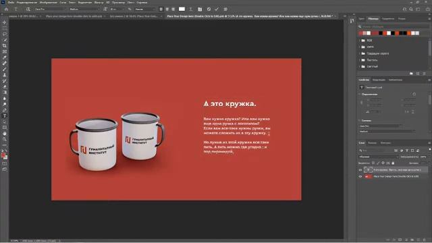
Task: Cancel current text edits icon
Action: coord(209,9)
